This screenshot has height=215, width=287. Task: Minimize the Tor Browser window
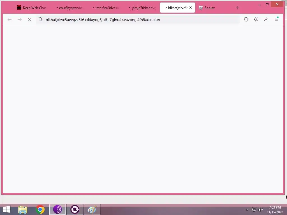(x=259, y=4)
